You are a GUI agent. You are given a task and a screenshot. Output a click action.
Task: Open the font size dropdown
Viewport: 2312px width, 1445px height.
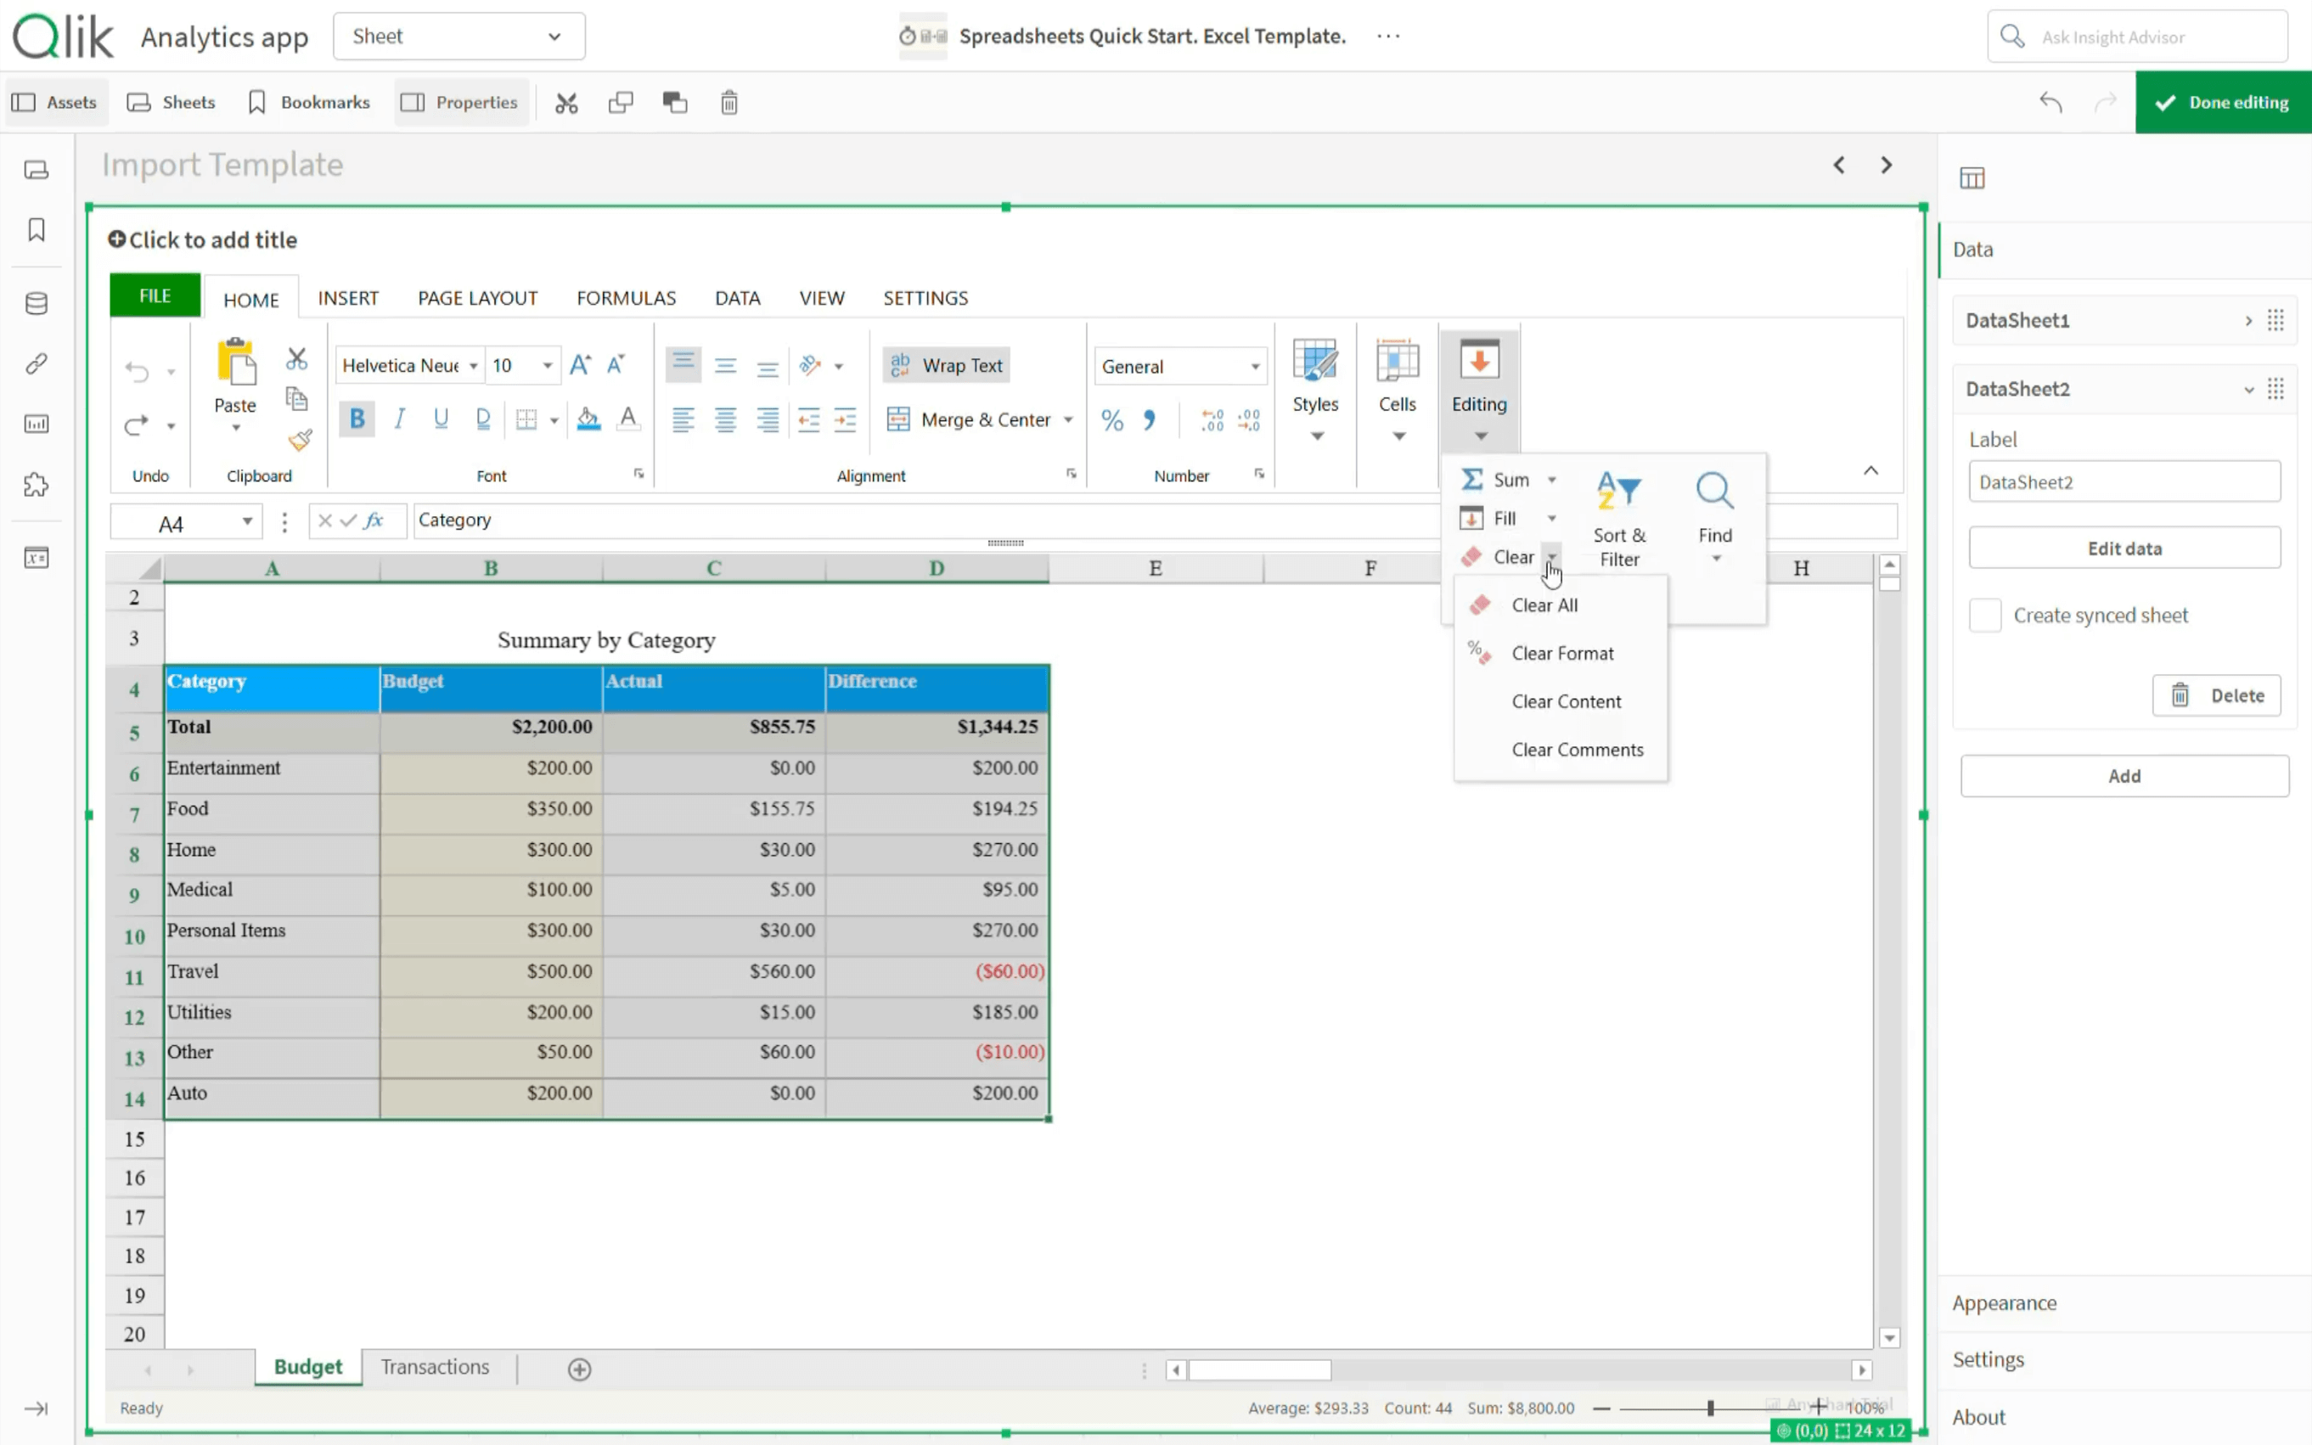tap(547, 366)
